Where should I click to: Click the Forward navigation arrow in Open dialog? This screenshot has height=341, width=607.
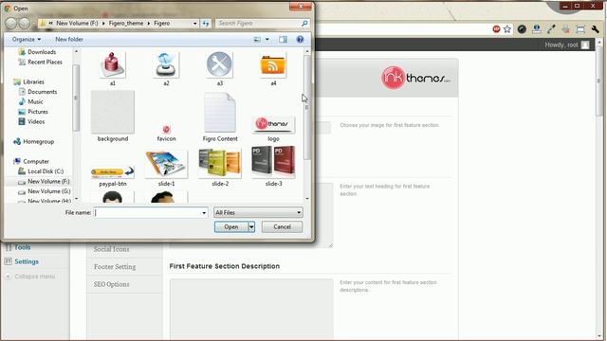tap(25, 23)
